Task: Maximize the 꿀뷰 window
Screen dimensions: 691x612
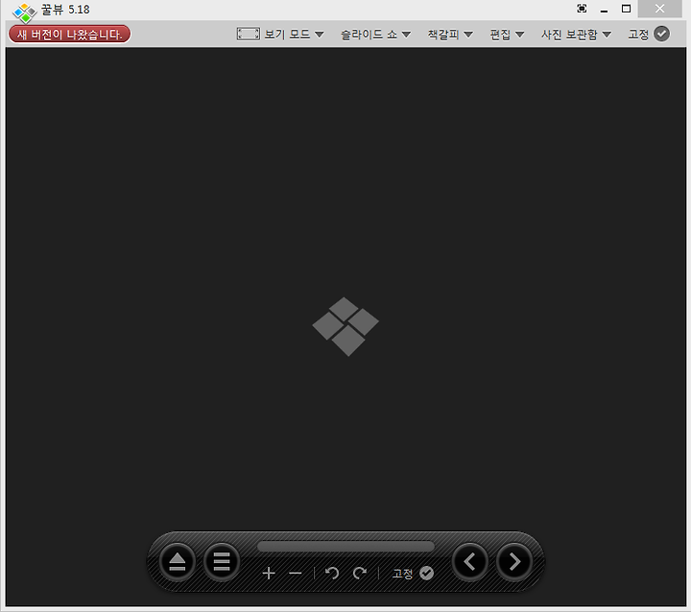Action: click(626, 9)
